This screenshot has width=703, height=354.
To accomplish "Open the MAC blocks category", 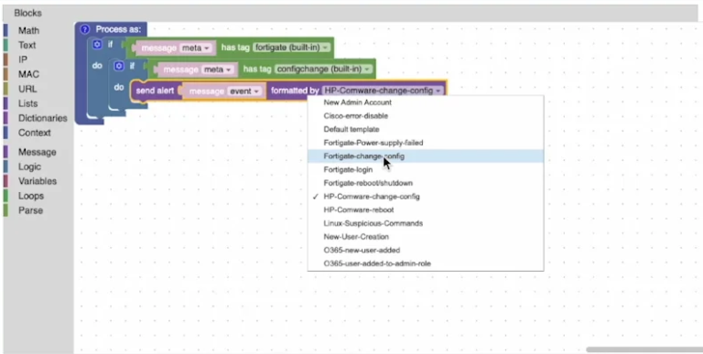I will coord(28,74).
